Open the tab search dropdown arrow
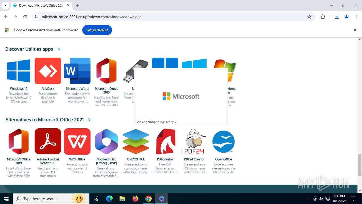This screenshot has width=362, height=204. (x=5, y=5)
